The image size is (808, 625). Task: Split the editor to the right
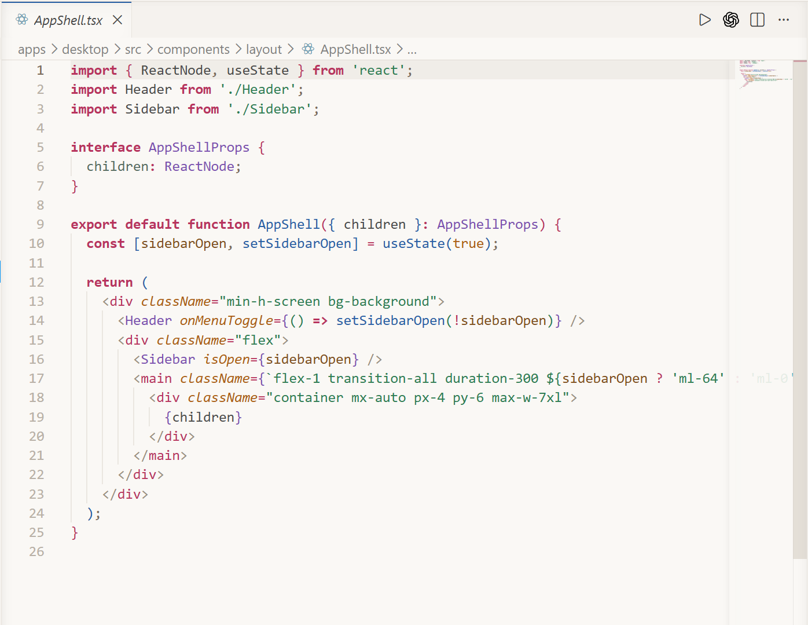click(757, 20)
